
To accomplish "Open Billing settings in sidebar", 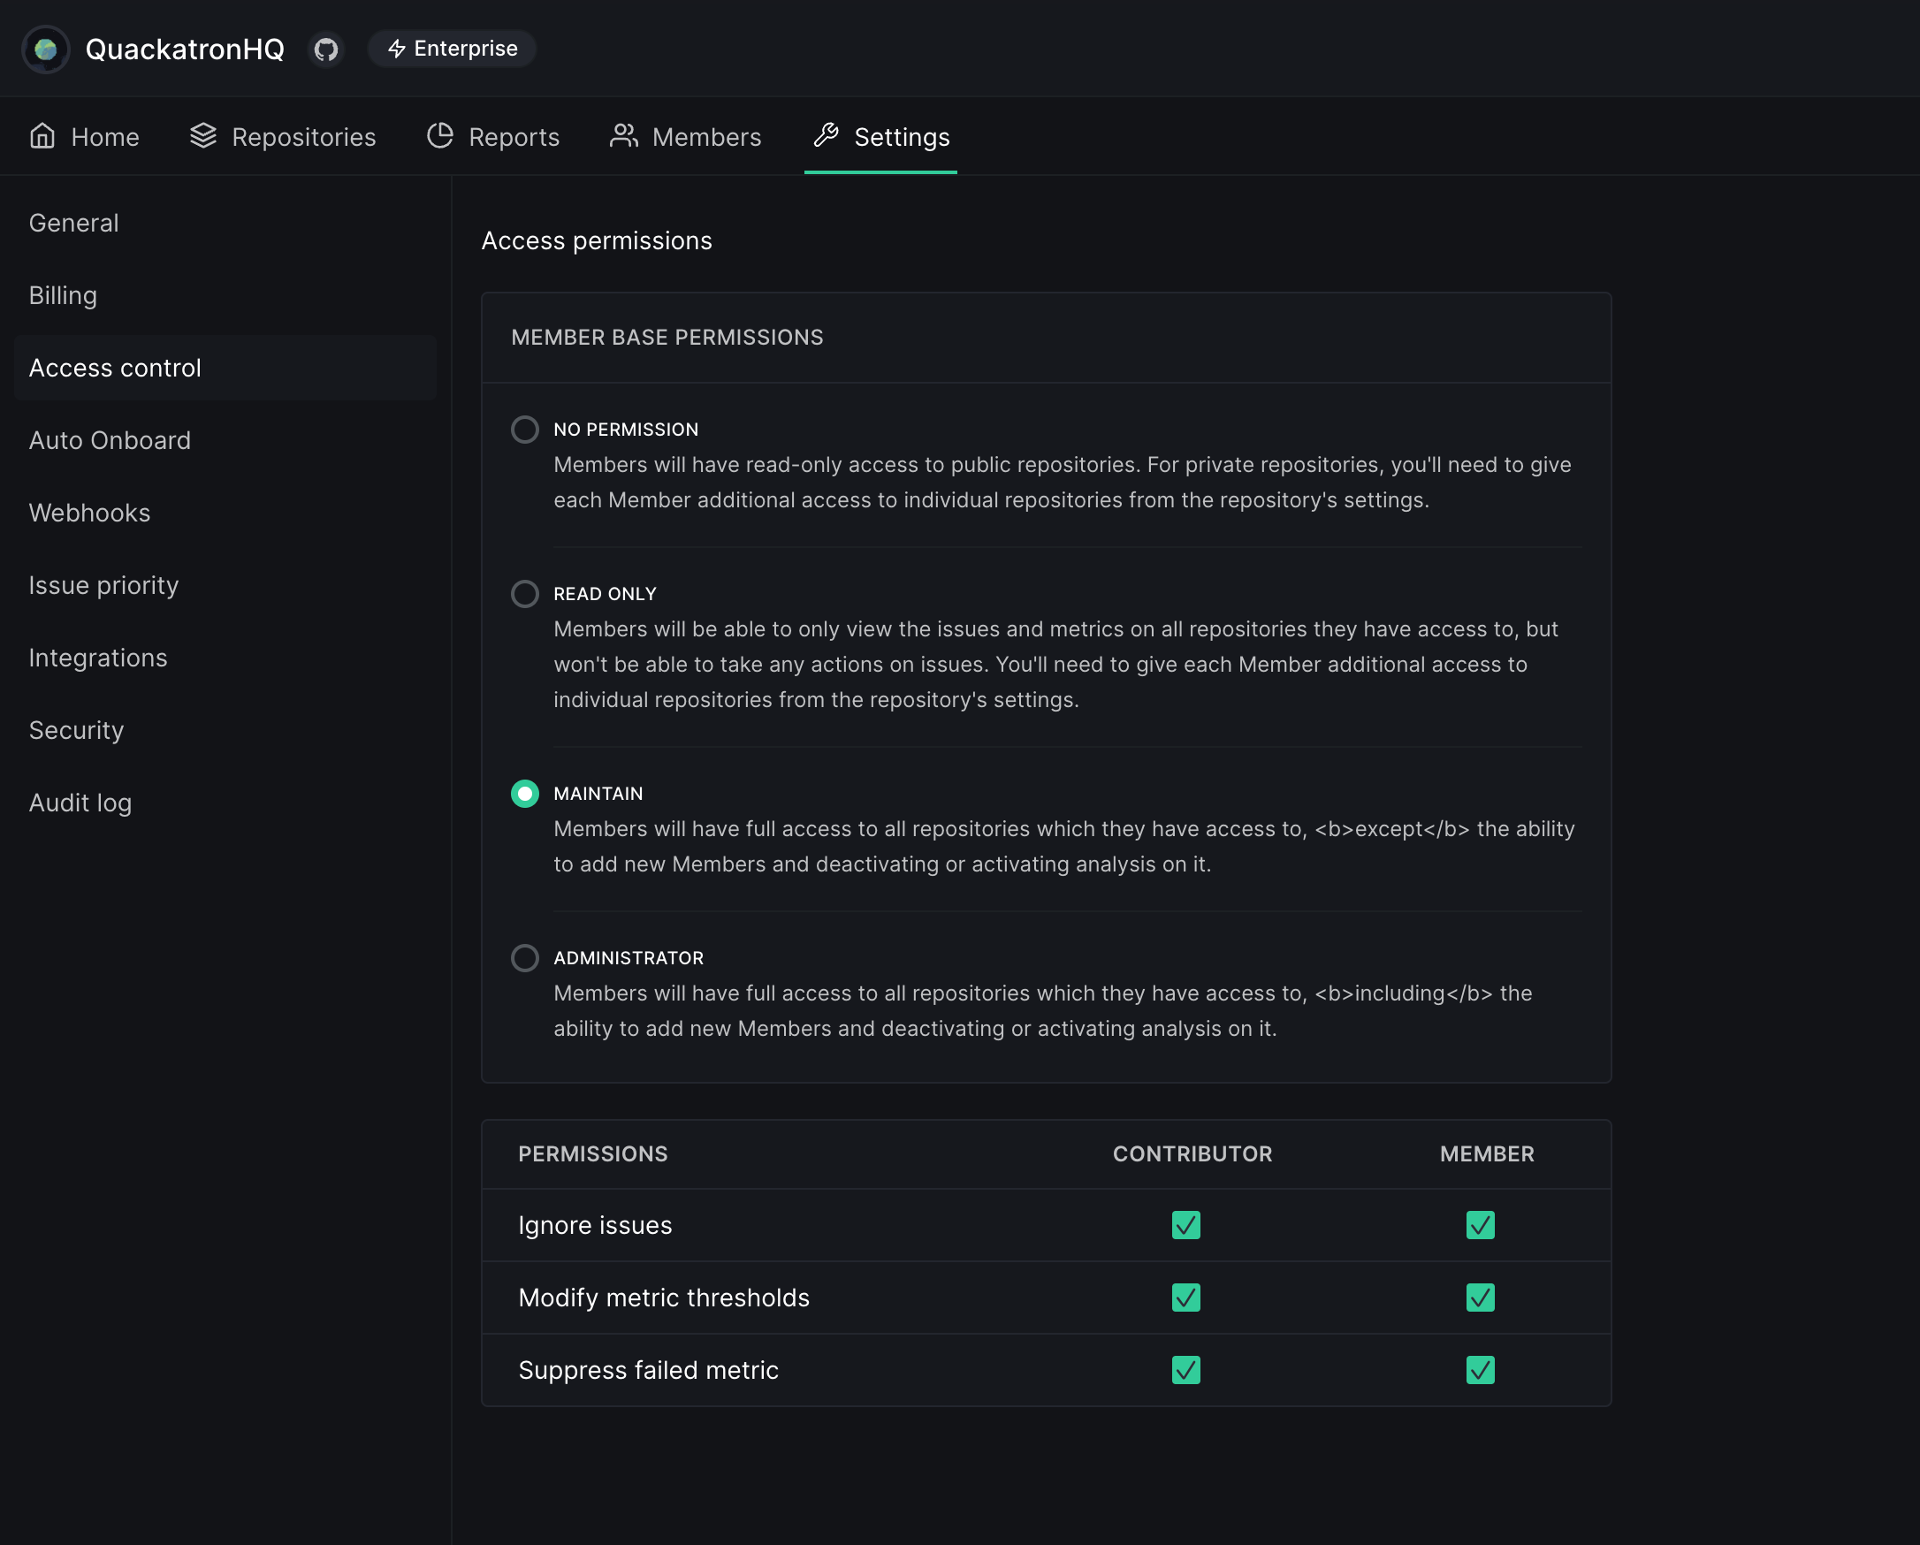I will [64, 295].
